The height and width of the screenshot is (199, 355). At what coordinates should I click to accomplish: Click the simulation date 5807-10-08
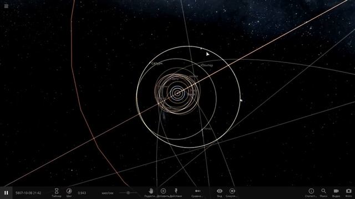pyautogui.click(x=28, y=193)
